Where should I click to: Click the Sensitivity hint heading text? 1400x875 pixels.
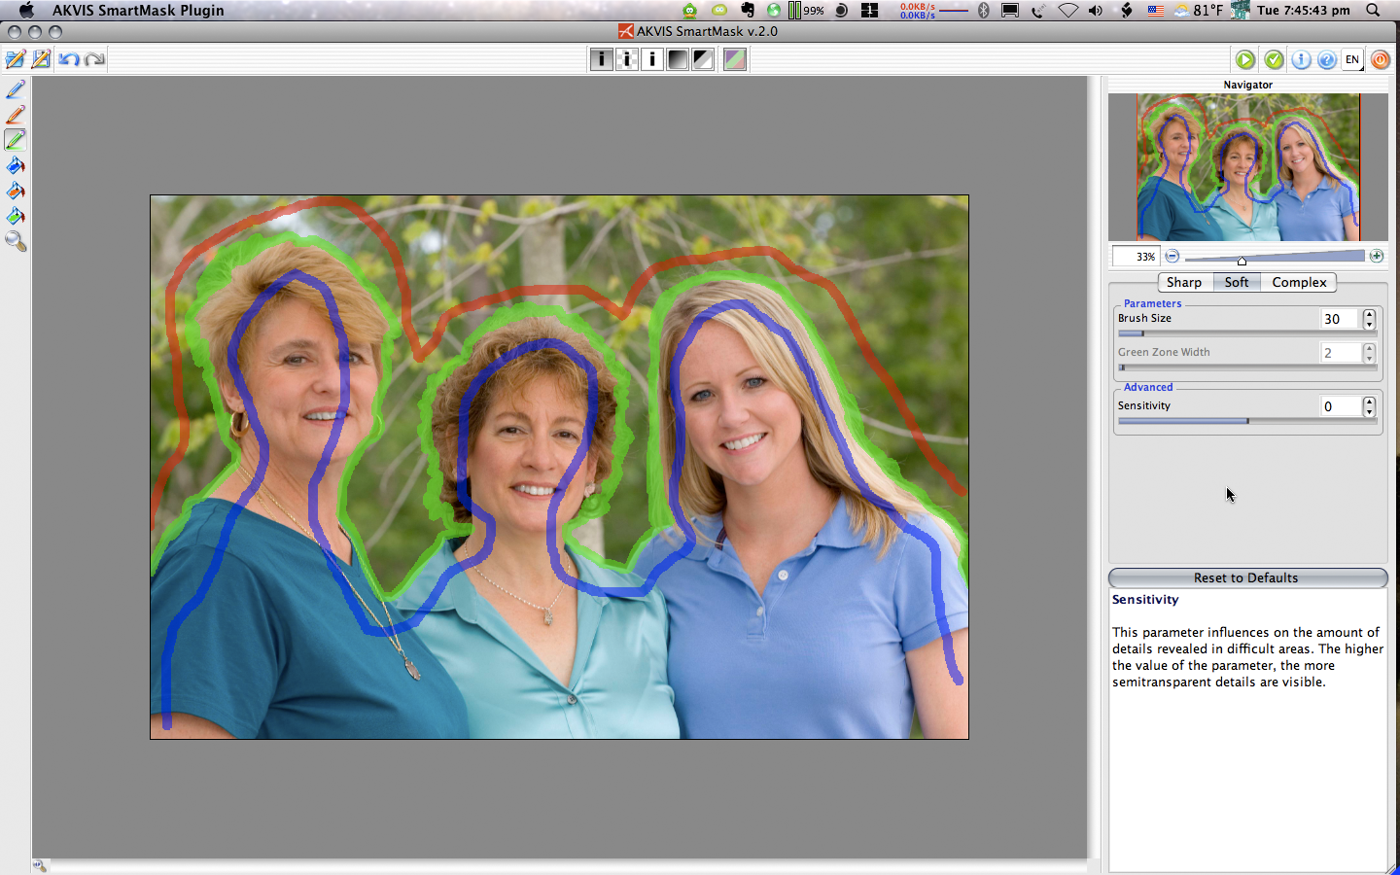[1145, 600]
